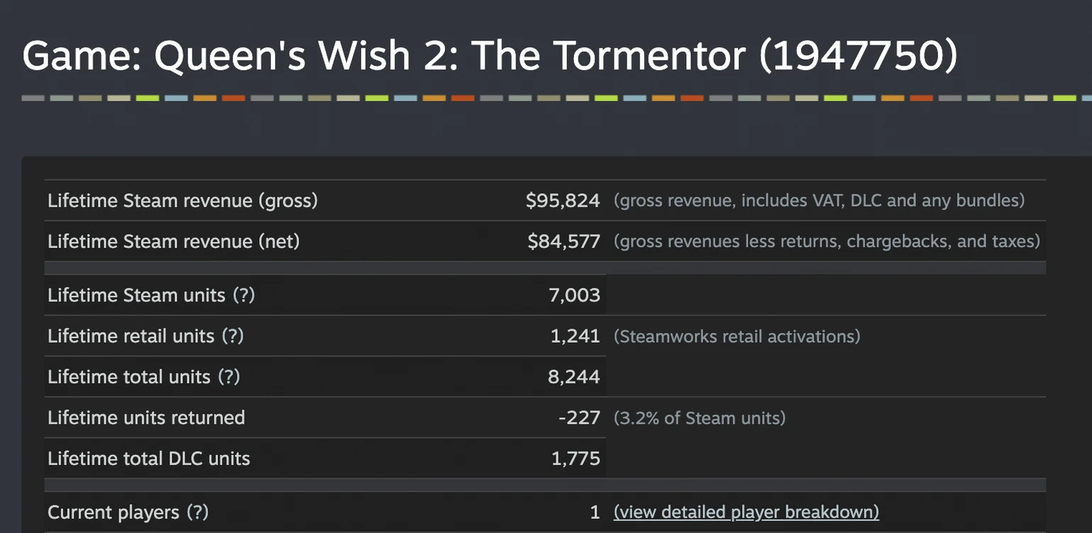The image size is (1092, 533).
Task: Select the 1,775 DLC units value
Action: (x=575, y=458)
